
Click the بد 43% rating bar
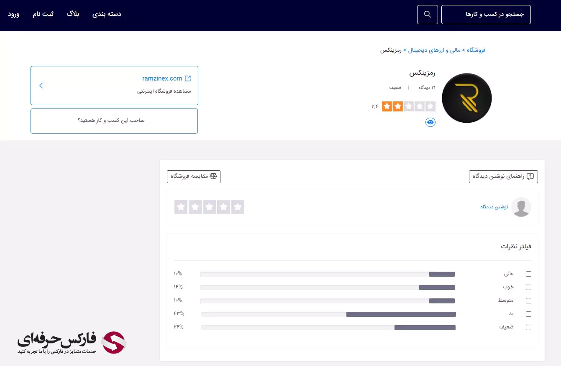tap(328, 314)
